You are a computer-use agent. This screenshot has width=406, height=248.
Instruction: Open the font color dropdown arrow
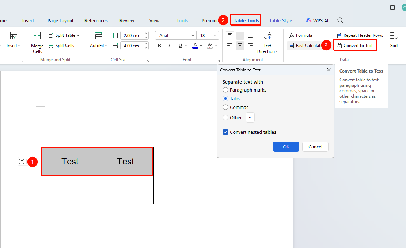click(x=201, y=46)
